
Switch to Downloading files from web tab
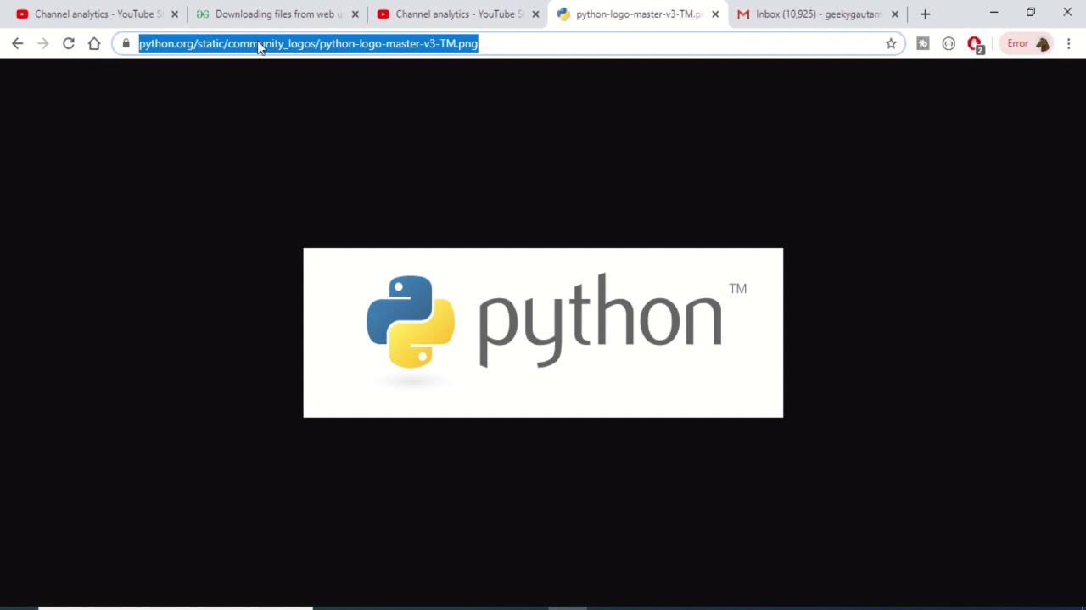(271, 14)
